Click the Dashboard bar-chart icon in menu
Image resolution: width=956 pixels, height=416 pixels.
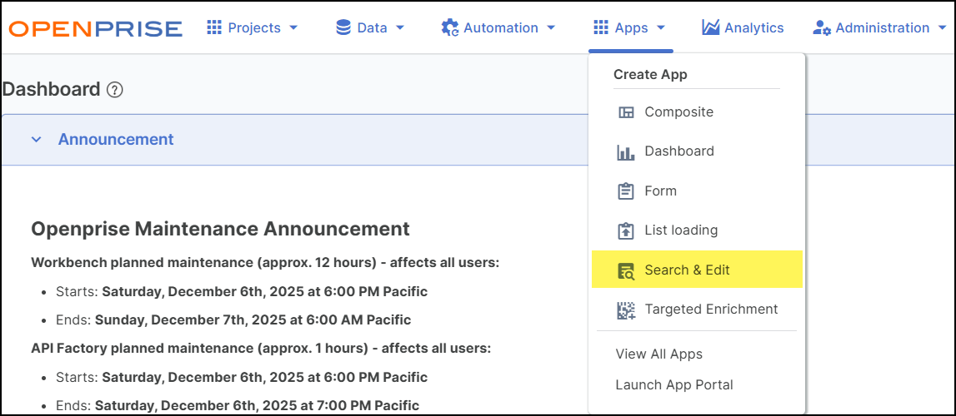(x=626, y=152)
